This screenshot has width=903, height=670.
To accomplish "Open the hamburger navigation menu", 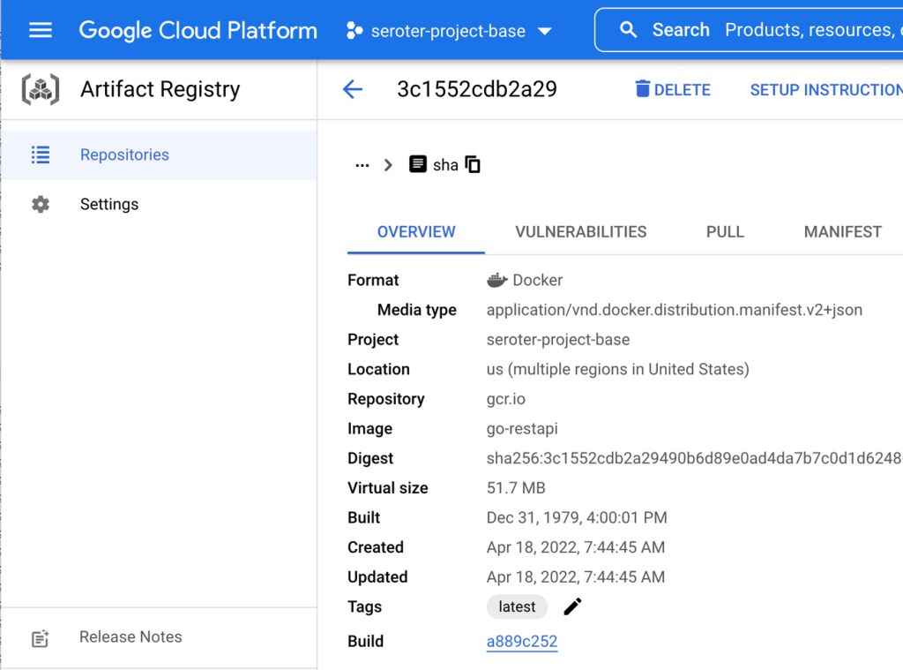I will pos(41,30).
